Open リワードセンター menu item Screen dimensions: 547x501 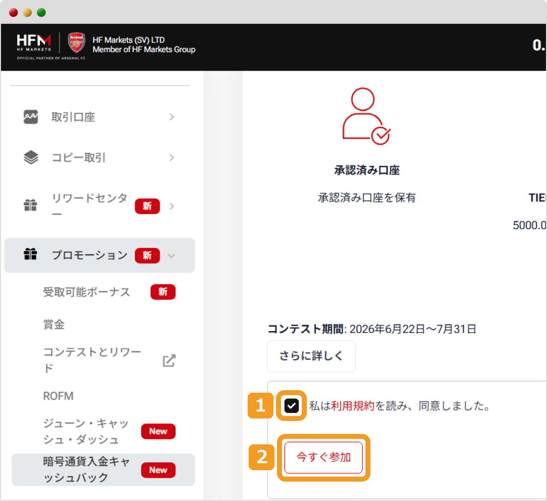pyautogui.click(x=99, y=206)
